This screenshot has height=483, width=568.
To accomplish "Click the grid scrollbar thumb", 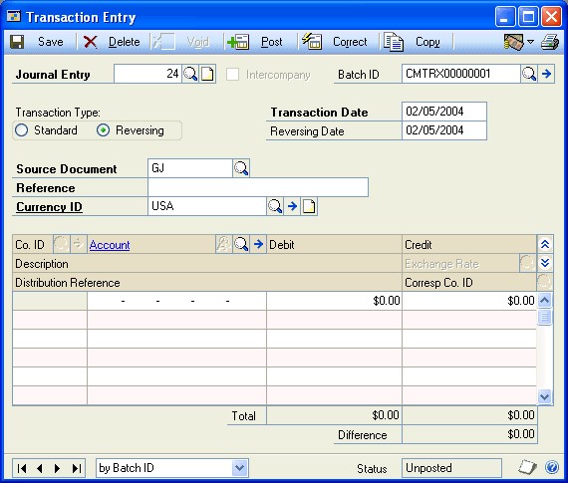I will [545, 317].
